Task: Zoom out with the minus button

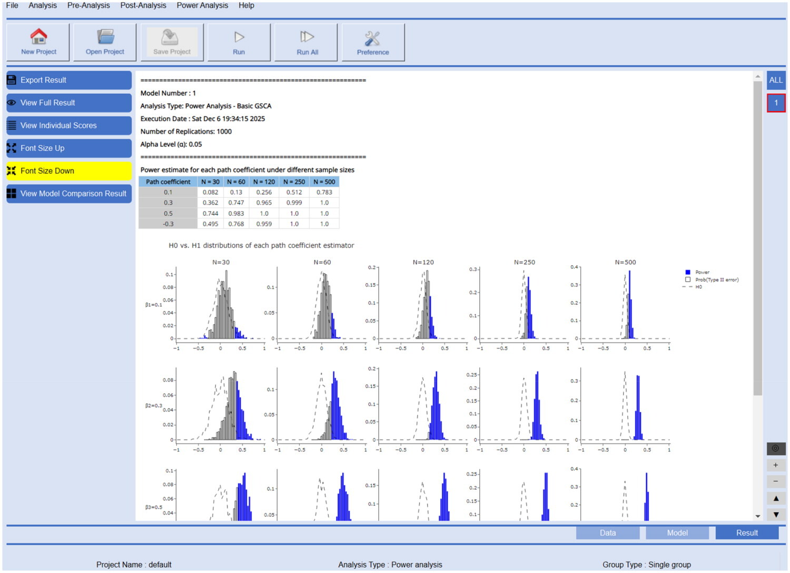Action: (776, 481)
